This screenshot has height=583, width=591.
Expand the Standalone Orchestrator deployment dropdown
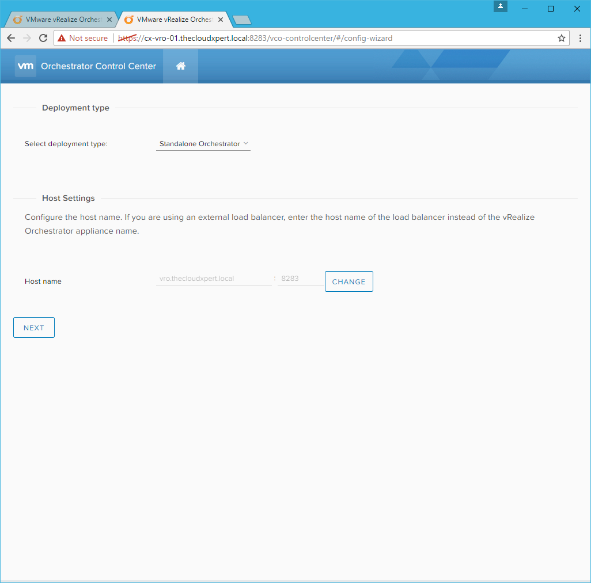203,144
